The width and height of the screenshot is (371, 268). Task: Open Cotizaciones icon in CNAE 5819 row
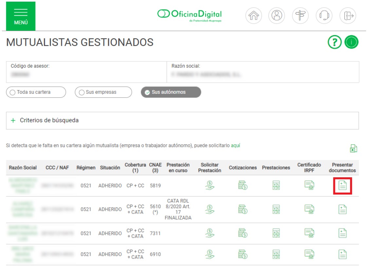click(x=243, y=185)
